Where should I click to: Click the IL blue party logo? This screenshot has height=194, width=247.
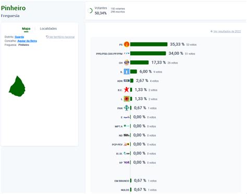(x=127, y=71)
